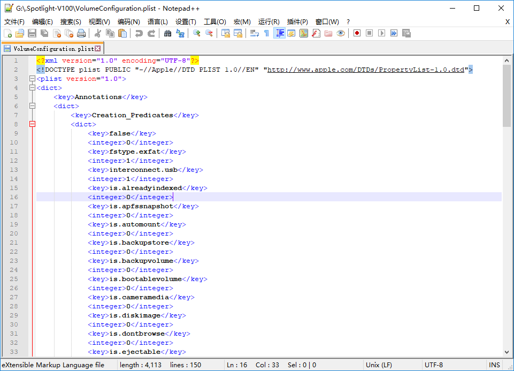Click the Close file toolbar icon
Image resolution: width=514 pixels, height=371 pixels.
coord(57,33)
